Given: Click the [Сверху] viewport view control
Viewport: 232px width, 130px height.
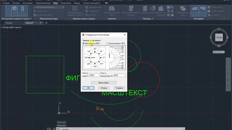Looking at the screenshot, I should (x=7, y=27).
